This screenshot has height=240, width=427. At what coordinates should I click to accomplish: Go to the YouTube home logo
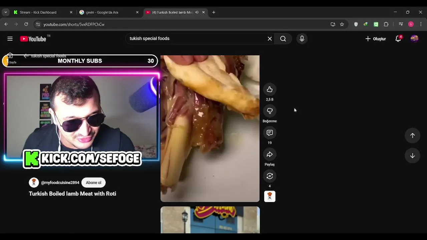(x=33, y=39)
